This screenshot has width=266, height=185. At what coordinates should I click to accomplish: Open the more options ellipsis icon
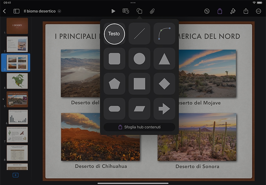[259, 11]
